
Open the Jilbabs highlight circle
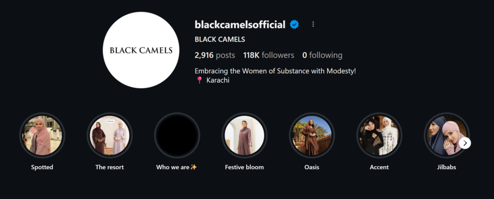(x=445, y=135)
